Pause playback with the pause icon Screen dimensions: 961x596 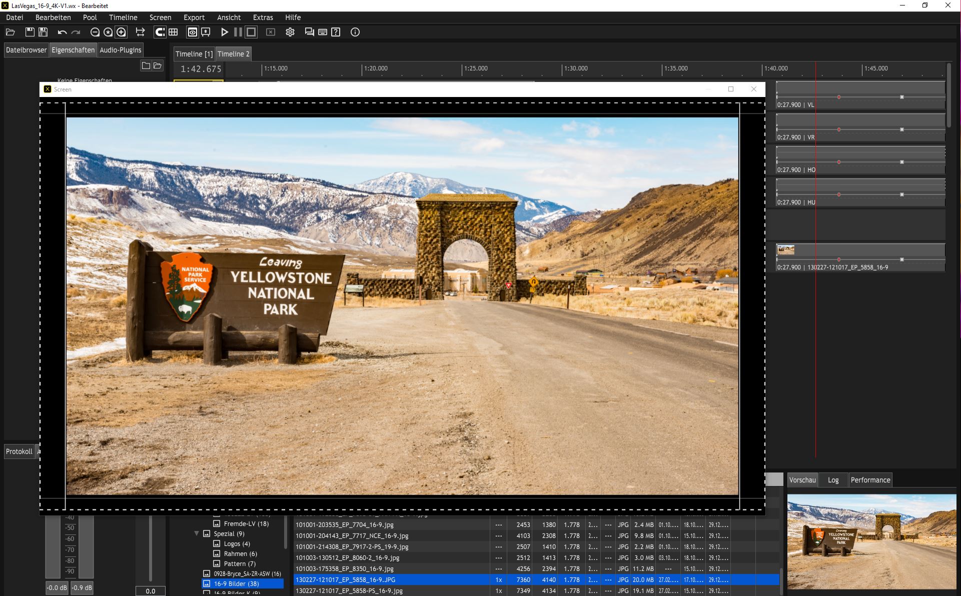[x=238, y=32]
